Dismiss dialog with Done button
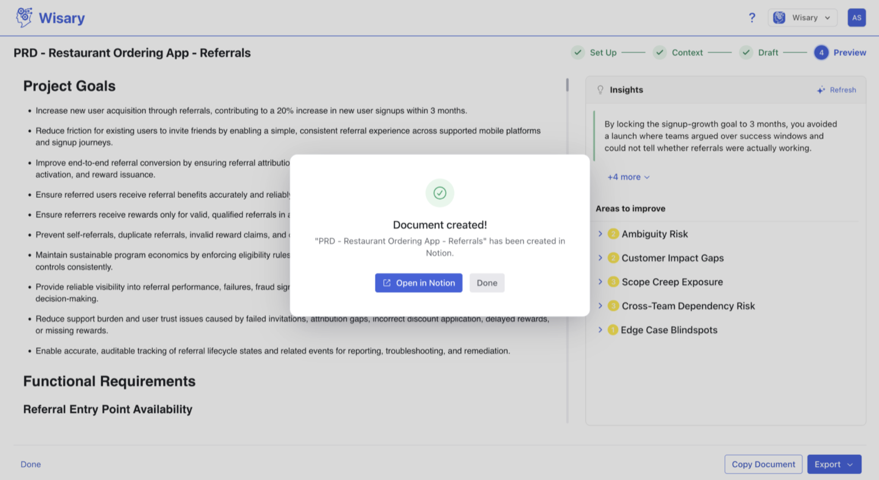The image size is (879, 480). tap(487, 283)
